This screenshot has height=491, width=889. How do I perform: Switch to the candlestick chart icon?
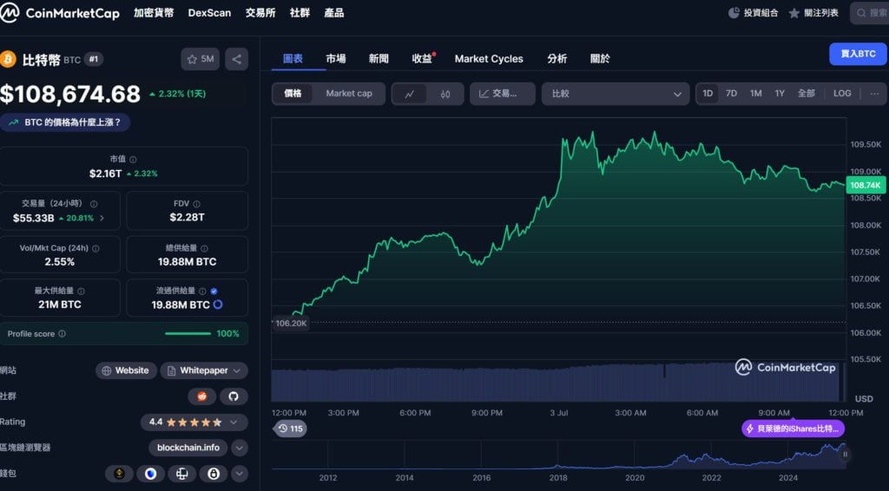(445, 94)
